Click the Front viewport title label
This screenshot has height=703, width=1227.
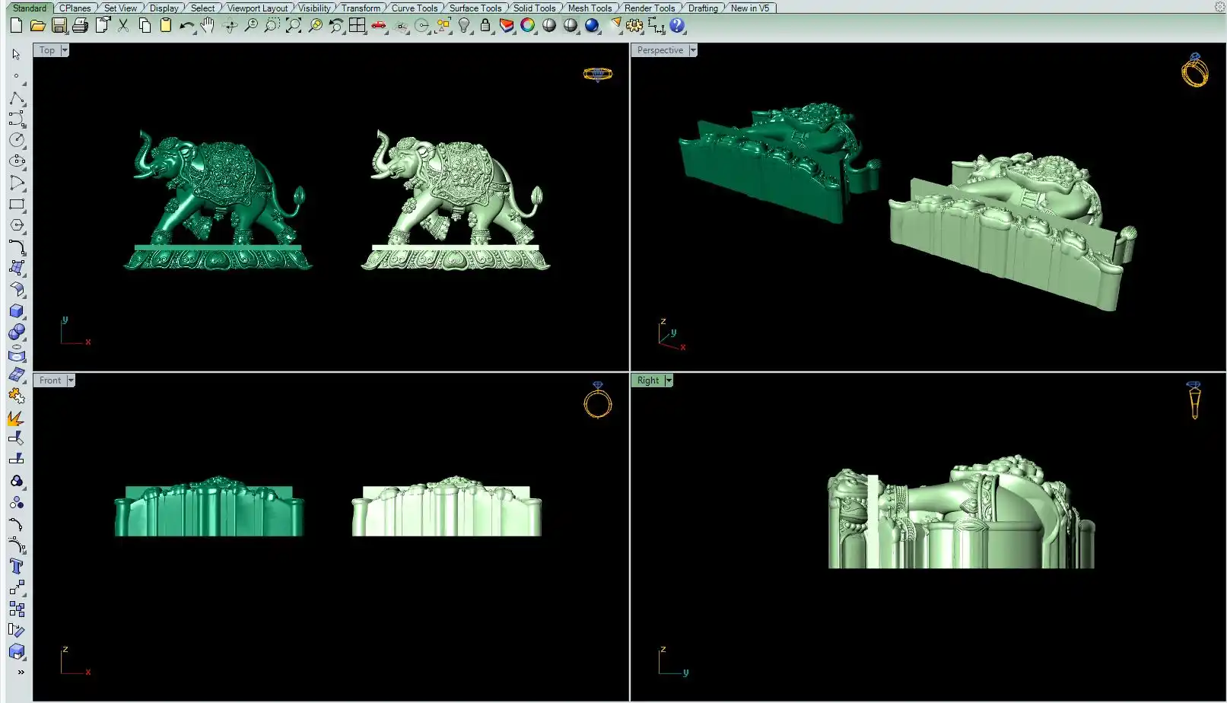click(x=50, y=380)
